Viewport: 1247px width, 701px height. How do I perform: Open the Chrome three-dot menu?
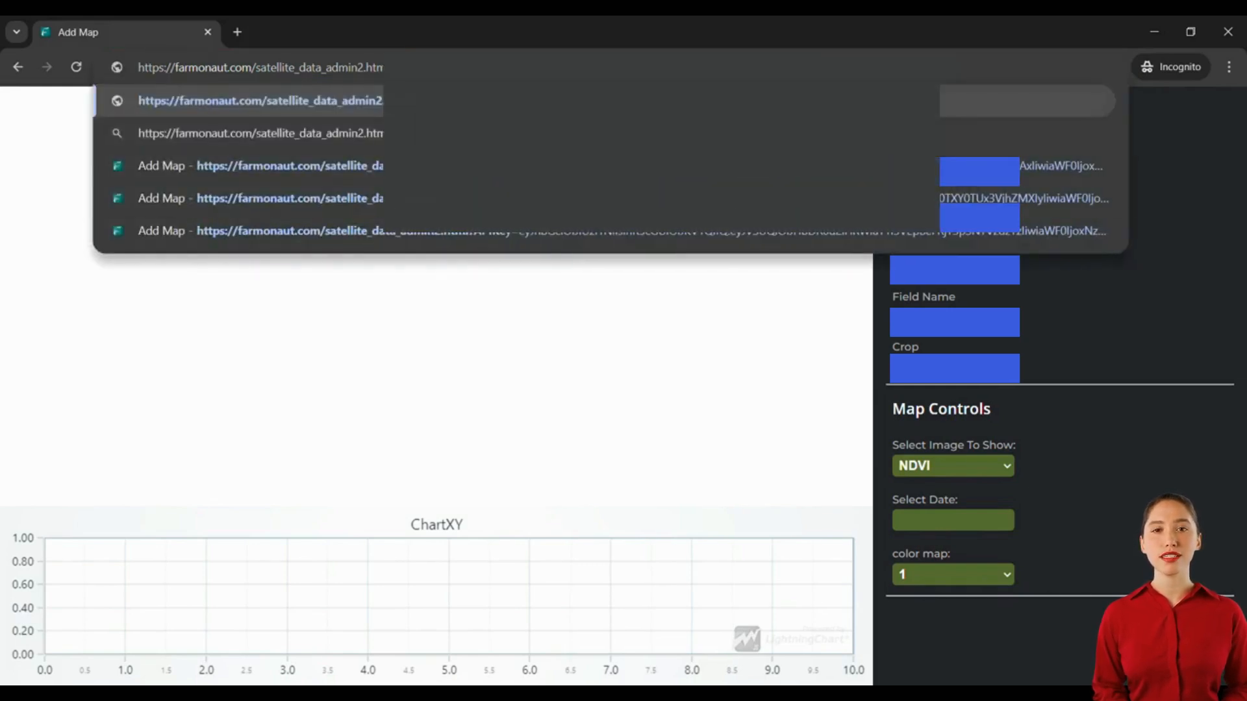pyautogui.click(x=1229, y=67)
